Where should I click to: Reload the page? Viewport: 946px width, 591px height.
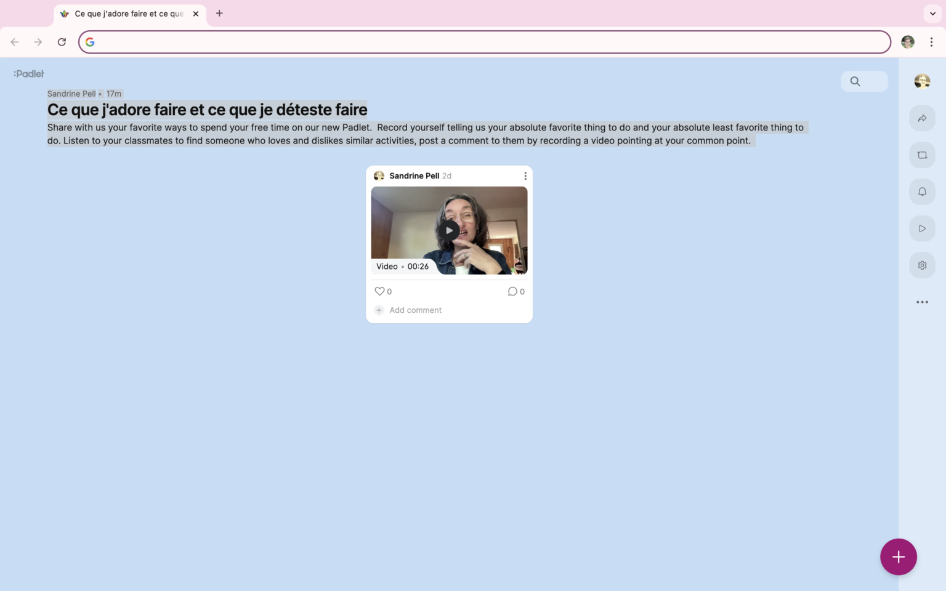click(x=62, y=42)
